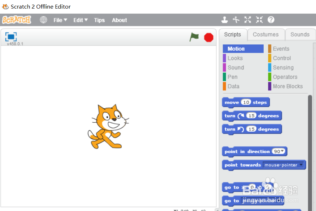
Task: Edit the steps value in move block
Action: 246,102
